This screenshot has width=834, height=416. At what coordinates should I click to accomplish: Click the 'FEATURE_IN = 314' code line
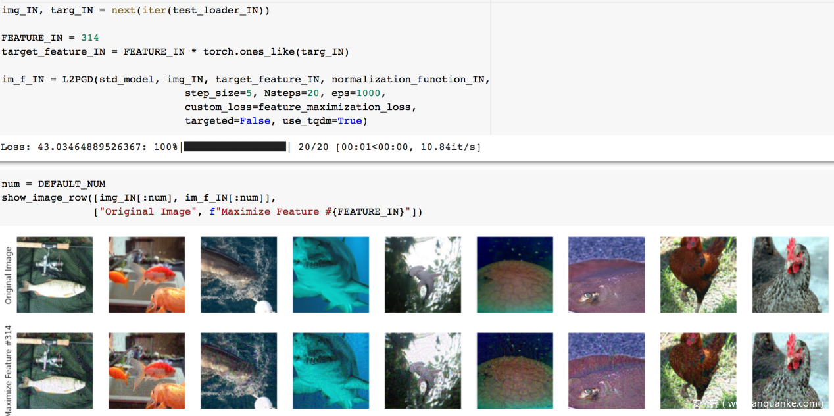50,38
